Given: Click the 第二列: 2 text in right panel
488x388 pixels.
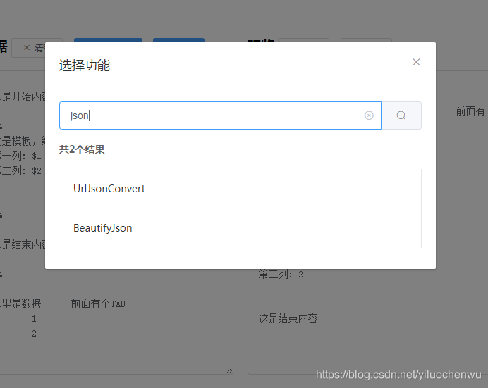Looking at the screenshot, I should click(x=281, y=275).
